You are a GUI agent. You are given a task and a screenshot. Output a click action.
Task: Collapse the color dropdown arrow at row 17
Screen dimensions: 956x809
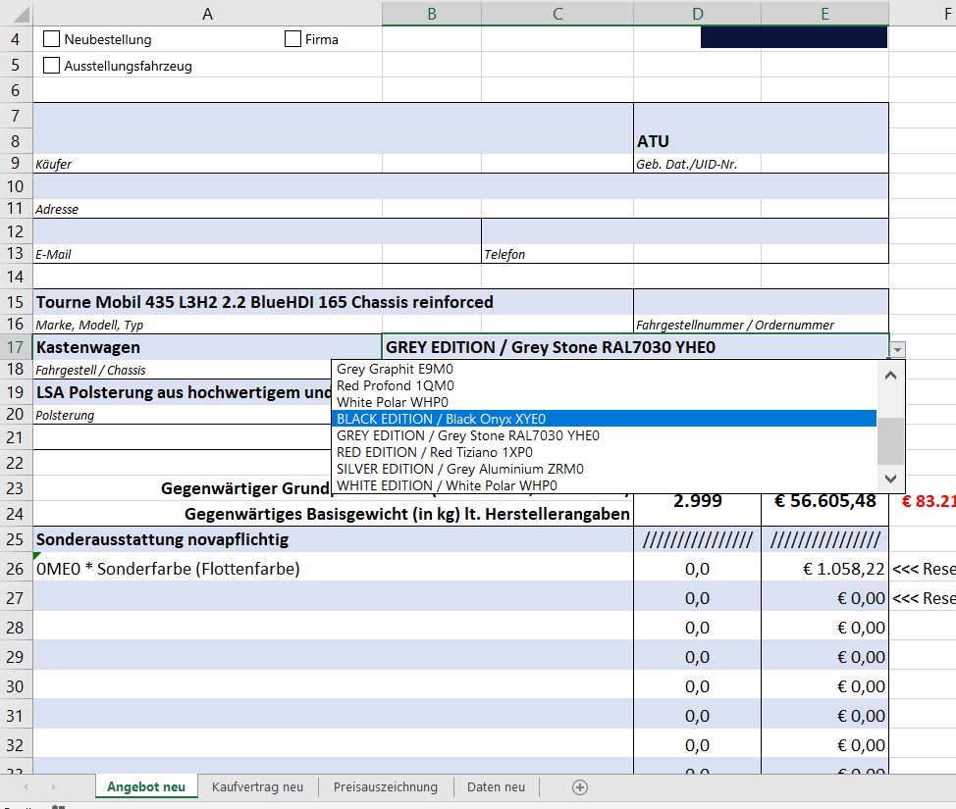(898, 348)
